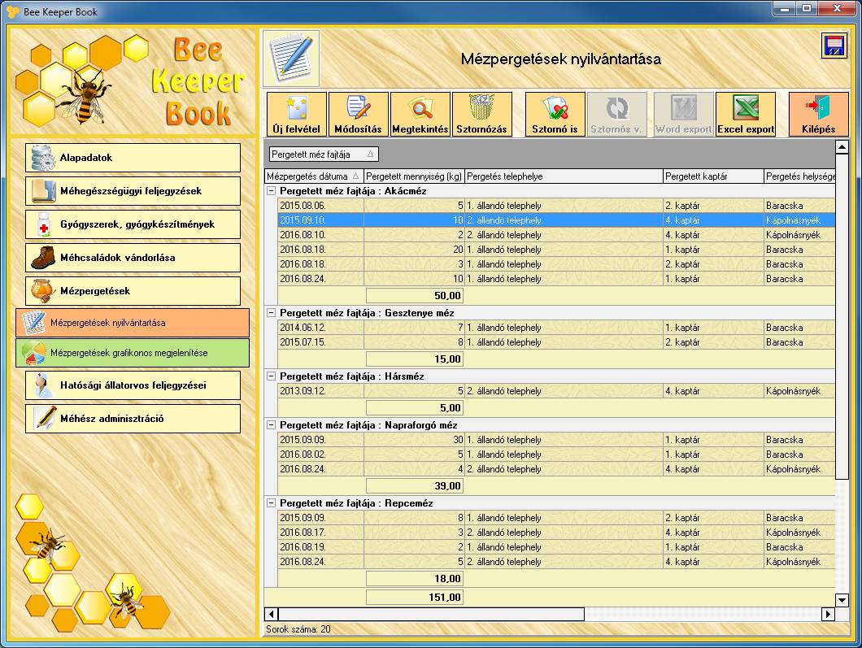Open the Alapadatok section

point(132,158)
